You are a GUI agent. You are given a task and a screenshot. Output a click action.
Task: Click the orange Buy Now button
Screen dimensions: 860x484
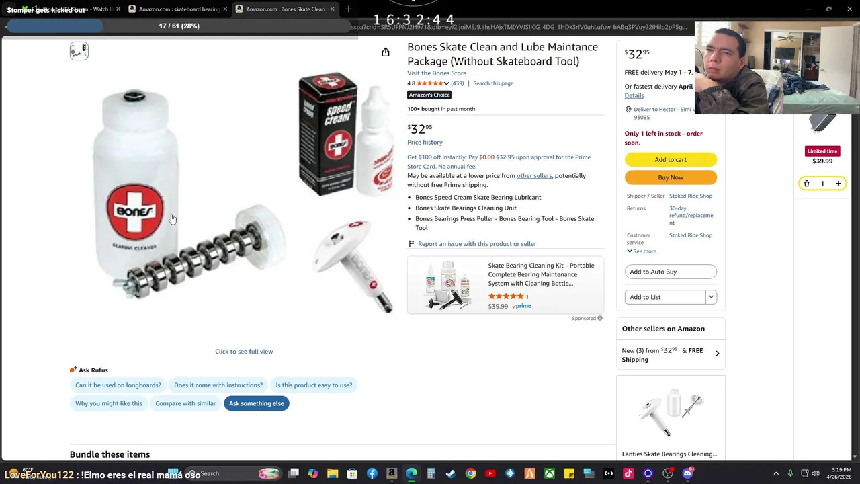671,177
